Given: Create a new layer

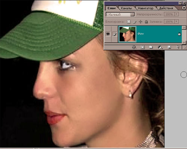Looking at the screenshot, I should [169, 47].
